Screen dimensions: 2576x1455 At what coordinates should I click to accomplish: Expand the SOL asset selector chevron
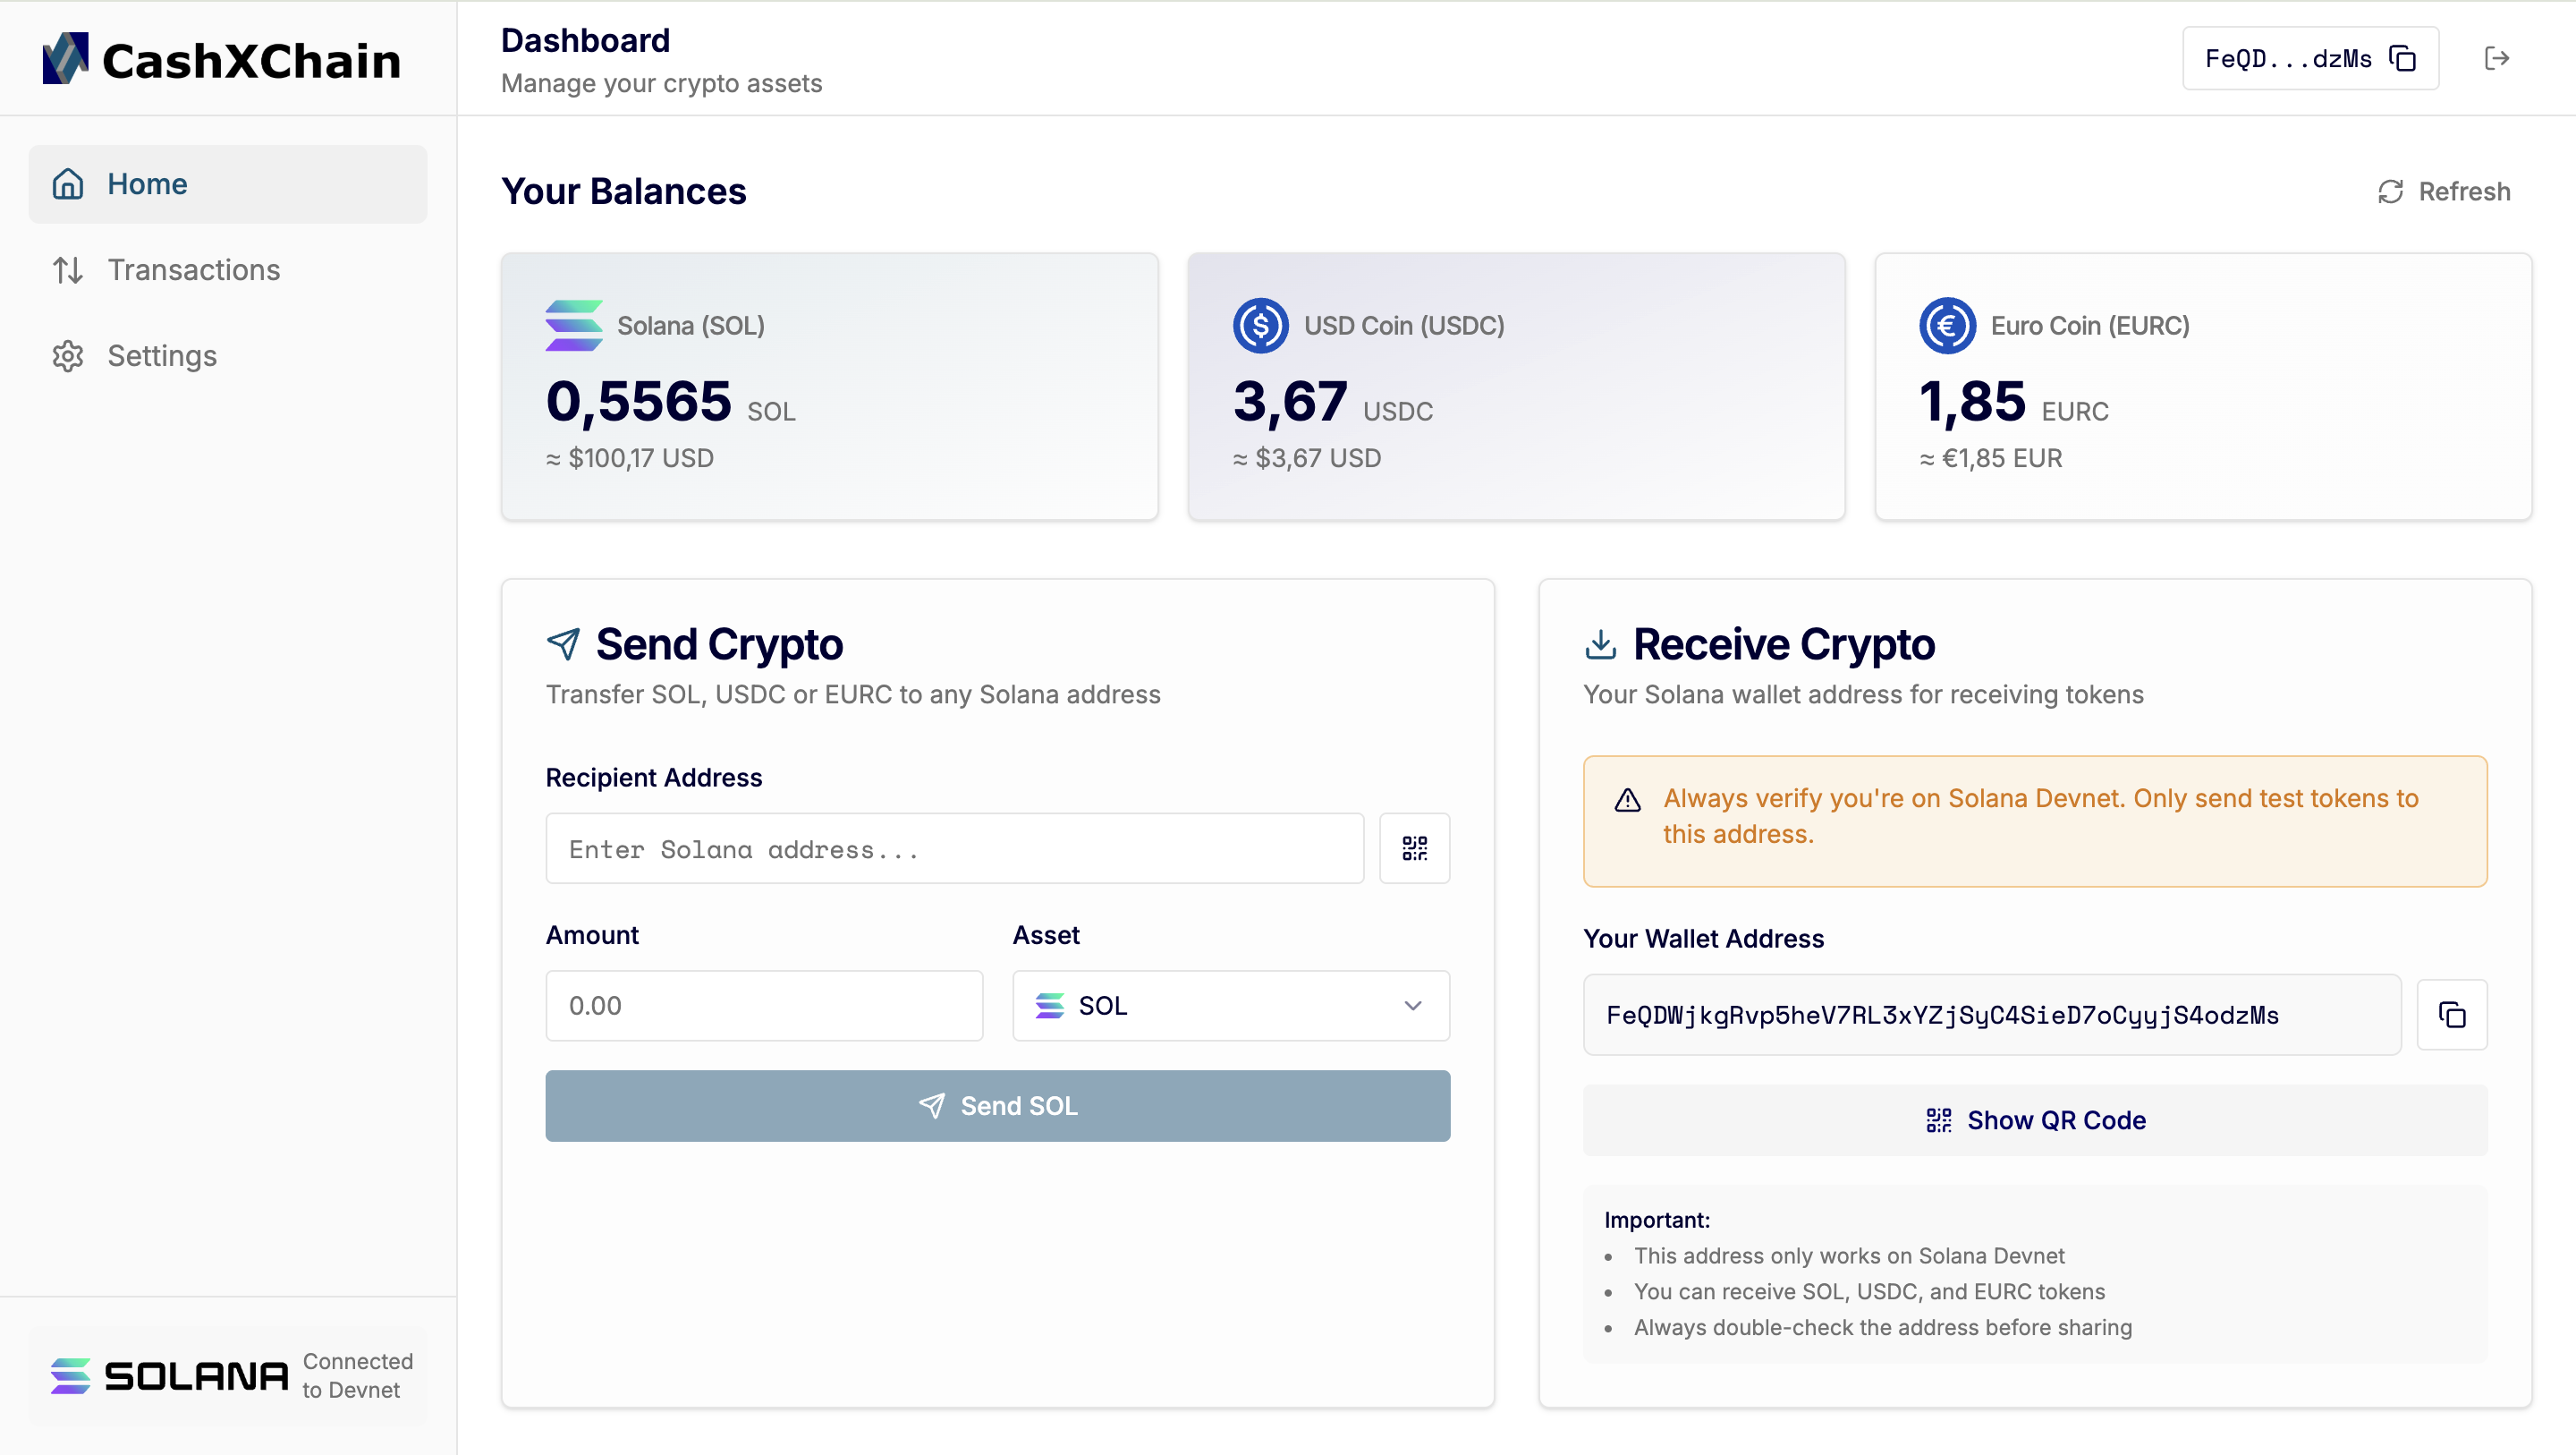pos(1412,1006)
